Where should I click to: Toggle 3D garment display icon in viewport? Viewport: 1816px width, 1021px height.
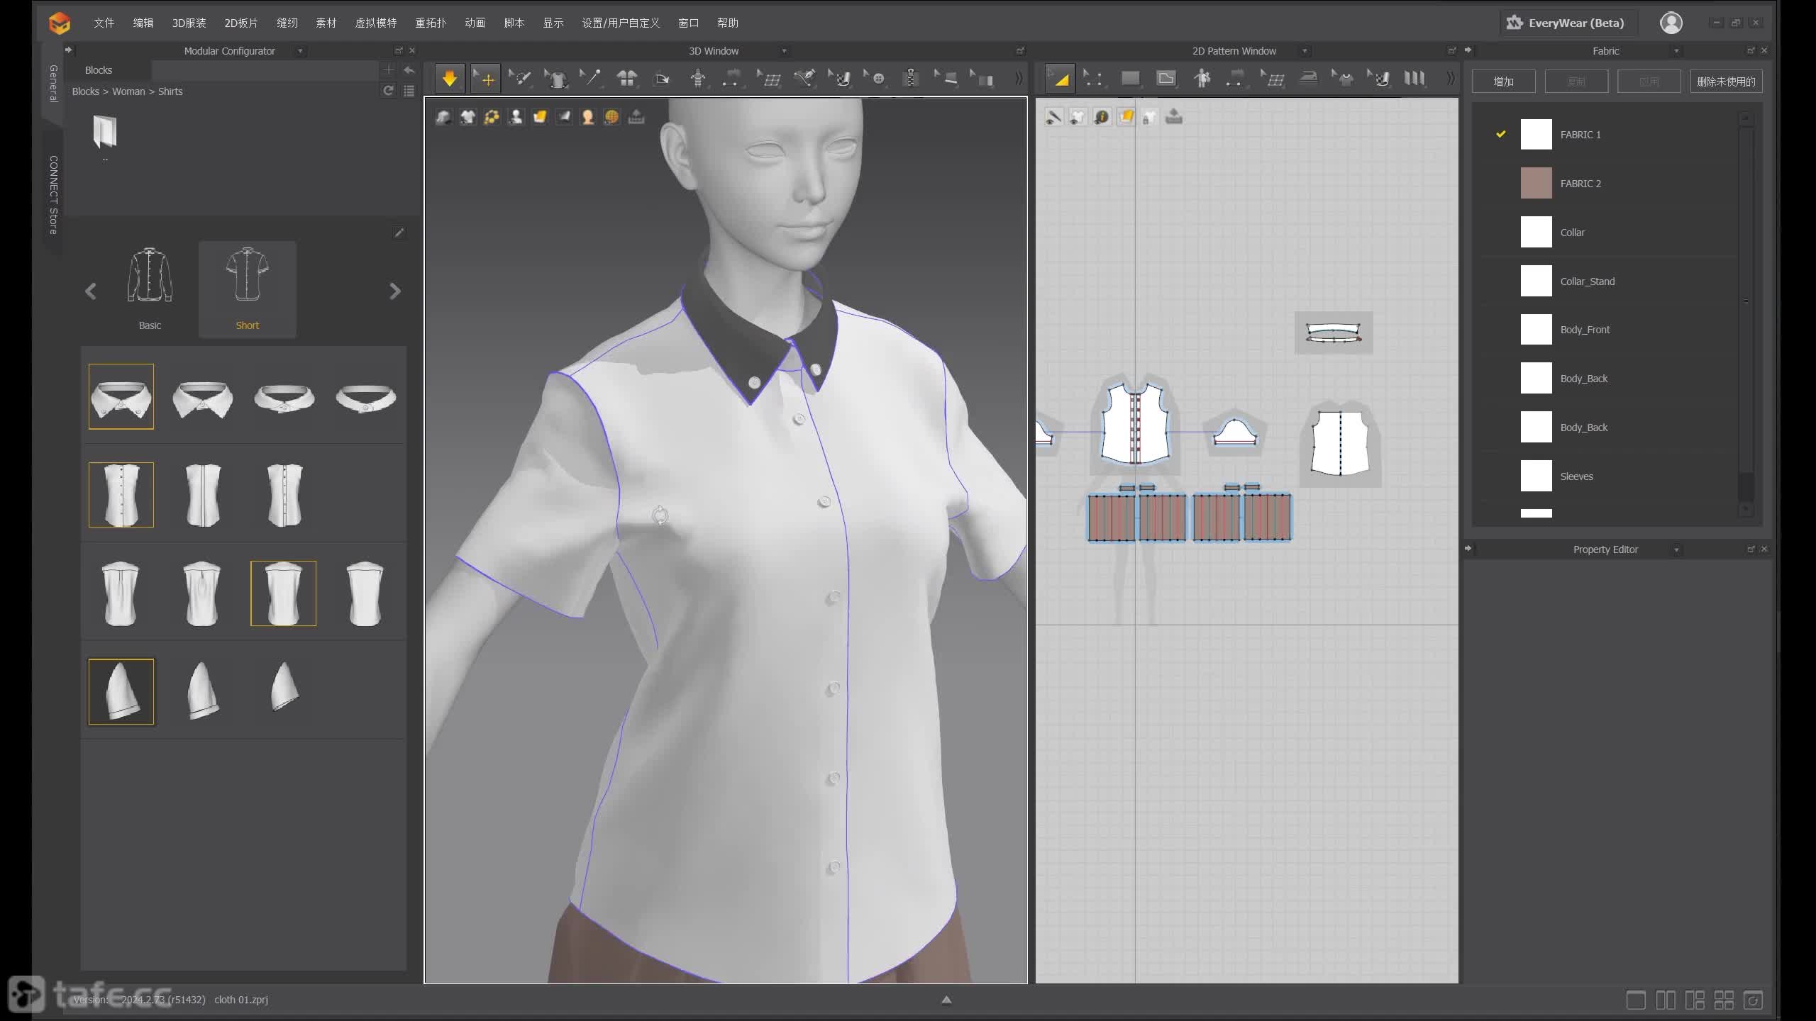pos(467,117)
